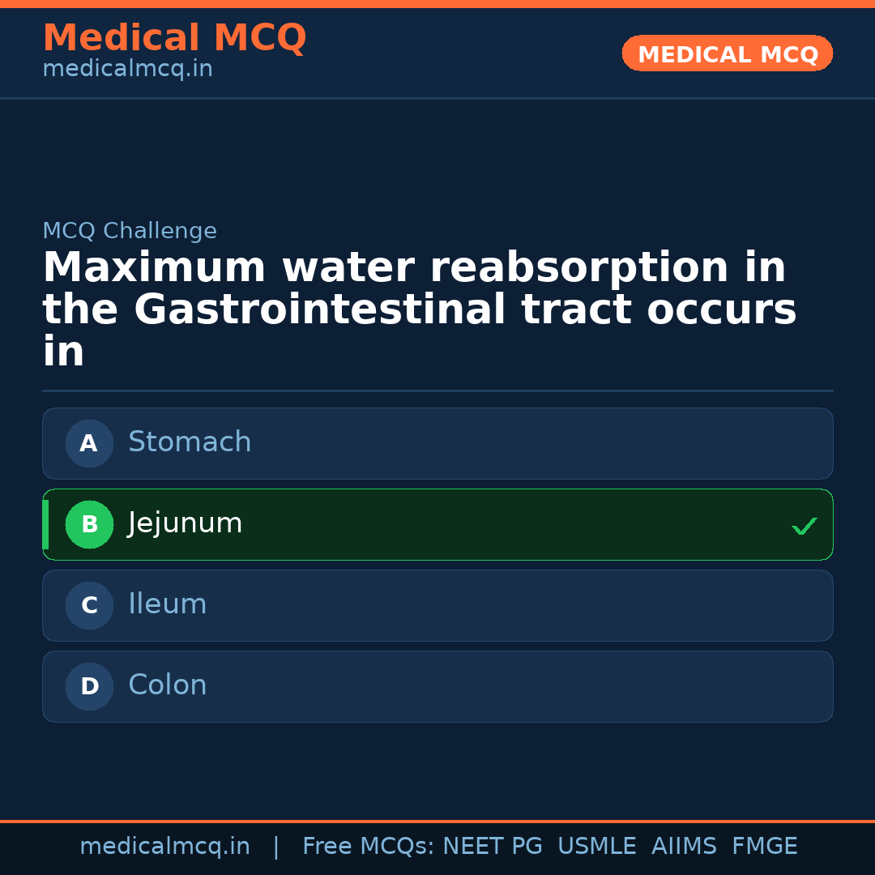Click USMLE in the footer

(596, 847)
